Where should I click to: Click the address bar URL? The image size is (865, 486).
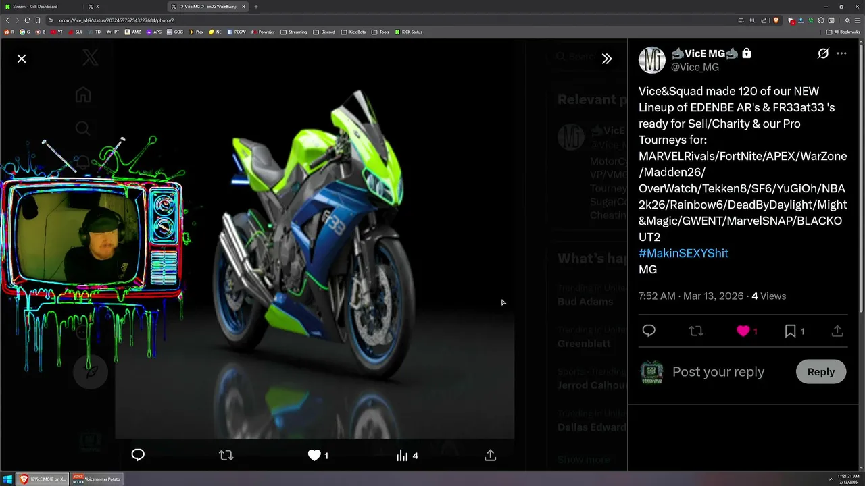116,20
